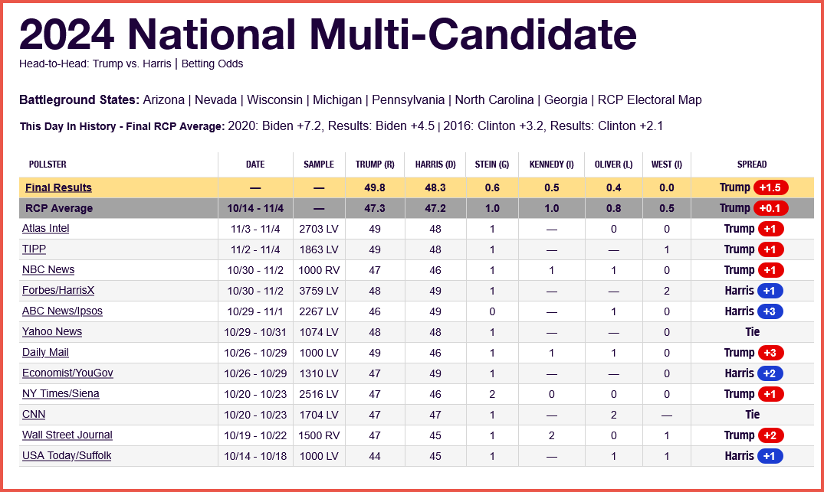Click the Harris +3 blue spread badge
The width and height of the screenshot is (824, 492).
pos(770,311)
